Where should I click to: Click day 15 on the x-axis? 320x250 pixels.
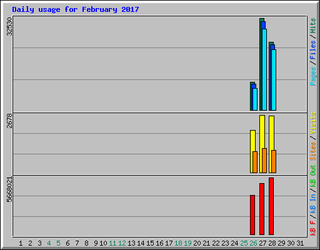[x=150, y=243]
